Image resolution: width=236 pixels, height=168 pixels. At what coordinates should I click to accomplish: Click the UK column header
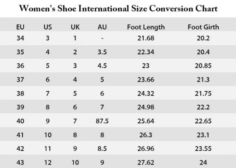point(75,27)
